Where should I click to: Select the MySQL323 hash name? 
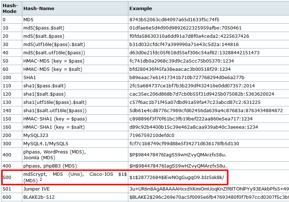[x=35, y=135]
